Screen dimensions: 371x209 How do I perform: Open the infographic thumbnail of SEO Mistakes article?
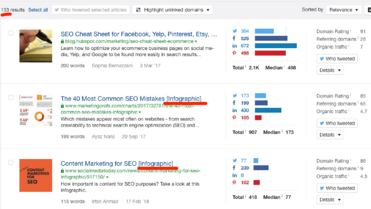tap(36, 111)
